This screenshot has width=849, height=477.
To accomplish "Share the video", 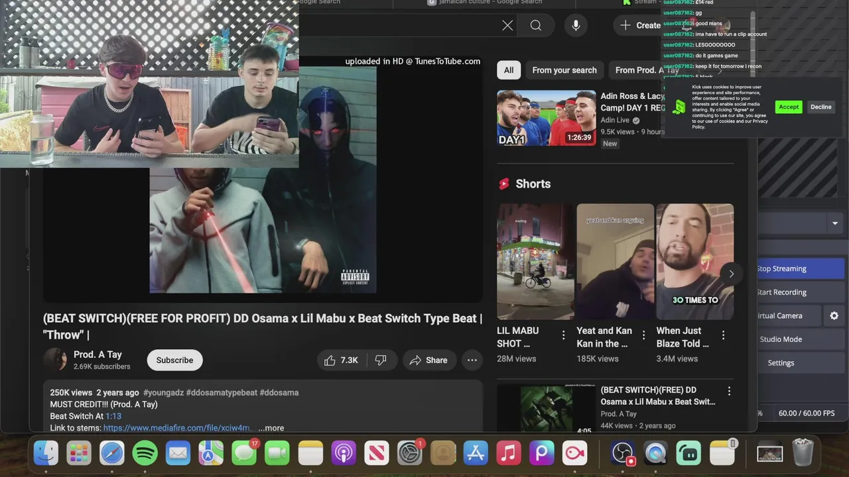I will coord(428,360).
